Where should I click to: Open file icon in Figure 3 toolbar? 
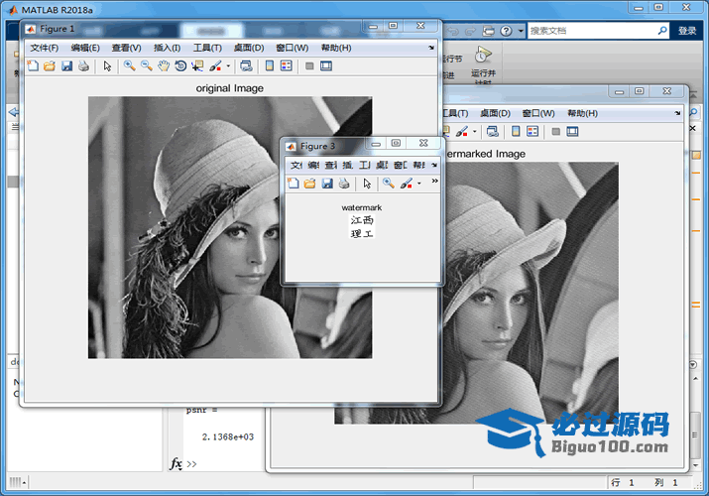[309, 184]
